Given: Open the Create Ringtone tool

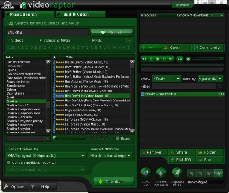Looking at the screenshot, I should (161, 173).
